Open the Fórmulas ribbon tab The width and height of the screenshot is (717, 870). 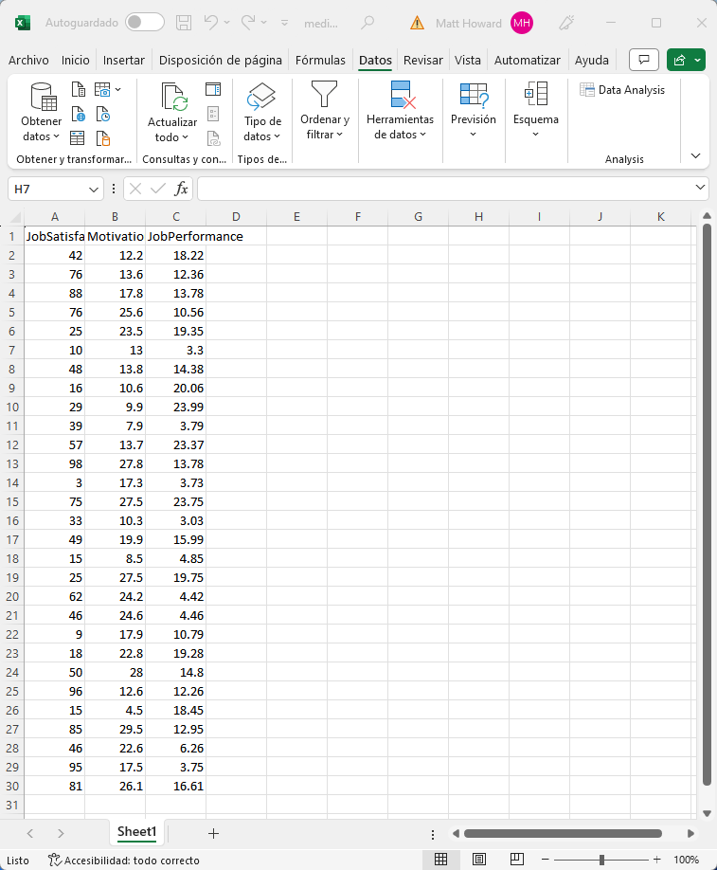coord(320,60)
